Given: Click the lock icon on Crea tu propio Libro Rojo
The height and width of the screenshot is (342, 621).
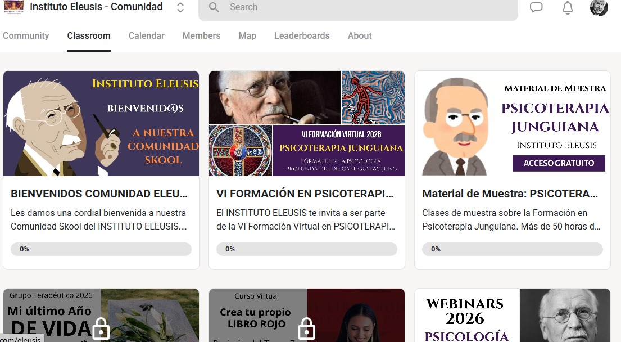Looking at the screenshot, I should pos(306,328).
